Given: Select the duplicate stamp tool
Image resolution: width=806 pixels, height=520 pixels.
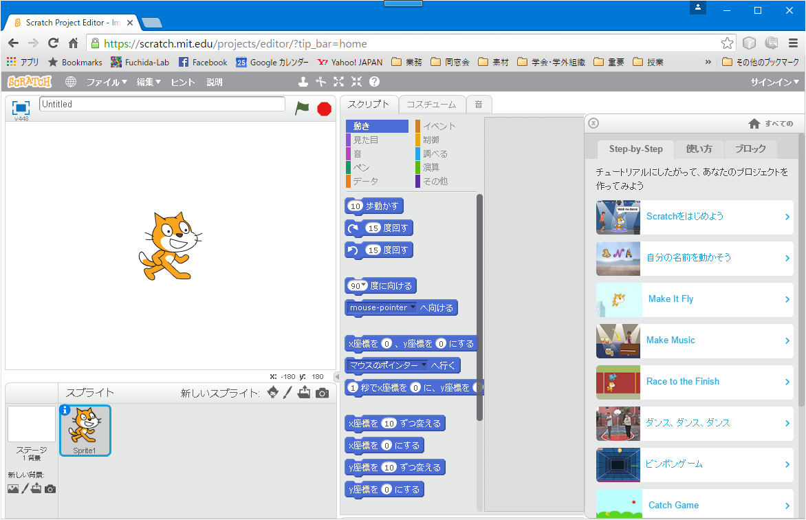Looking at the screenshot, I should [303, 82].
